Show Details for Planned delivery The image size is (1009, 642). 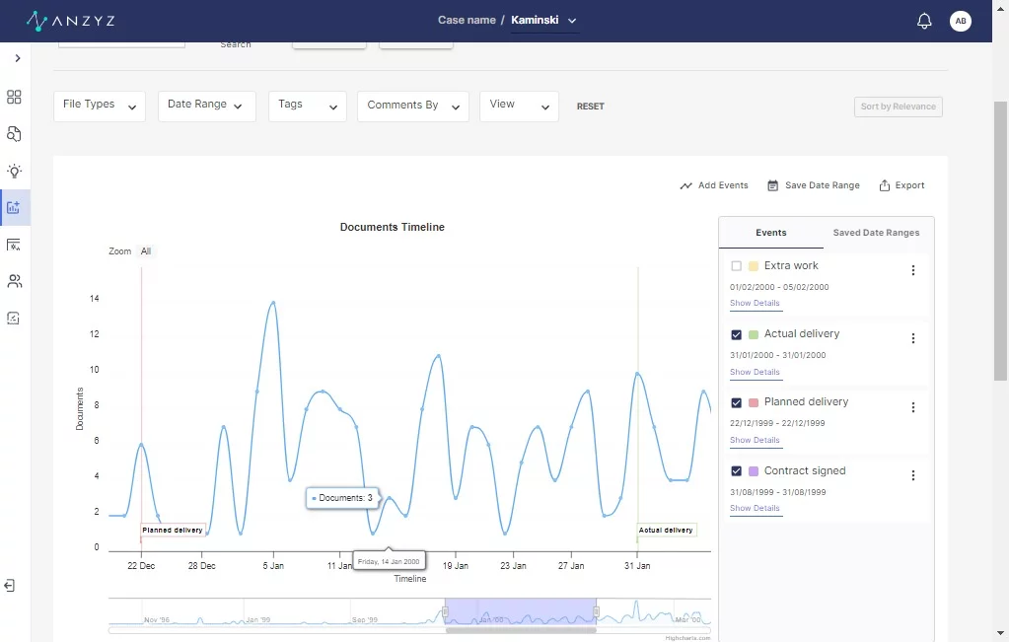[755, 440]
